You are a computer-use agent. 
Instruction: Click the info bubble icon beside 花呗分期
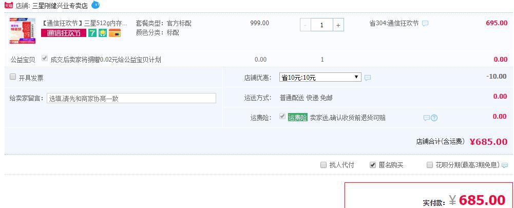pos(505,165)
